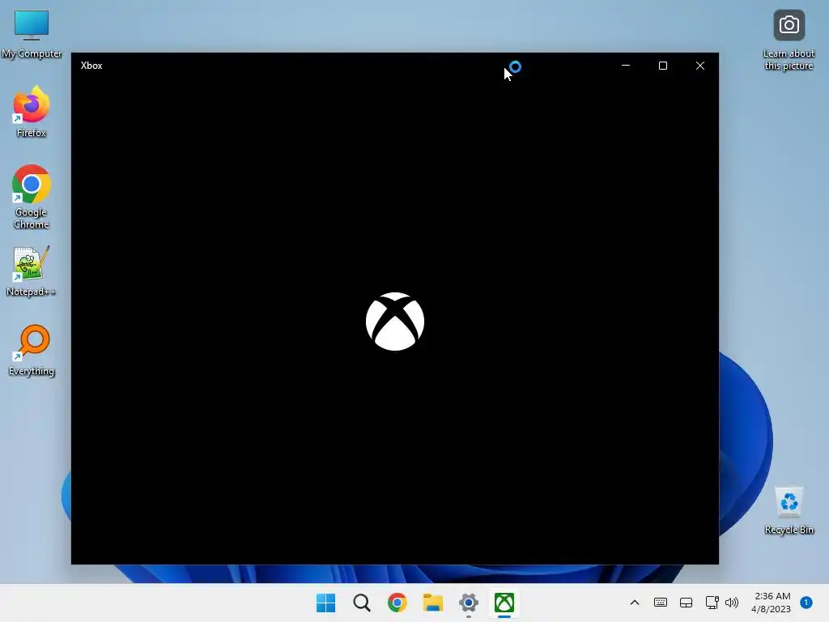Image resolution: width=829 pixels, height=622 pixels.
Task: Minimize the Xbox window
Action: click(x=626, y=66)
